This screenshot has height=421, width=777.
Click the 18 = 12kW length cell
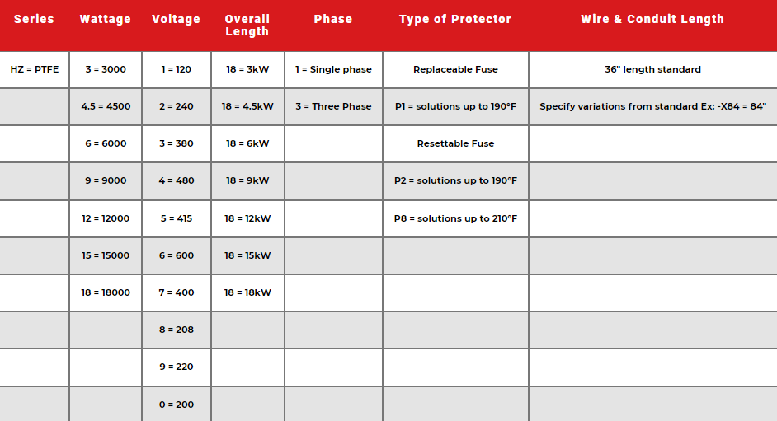pos(247,218)
